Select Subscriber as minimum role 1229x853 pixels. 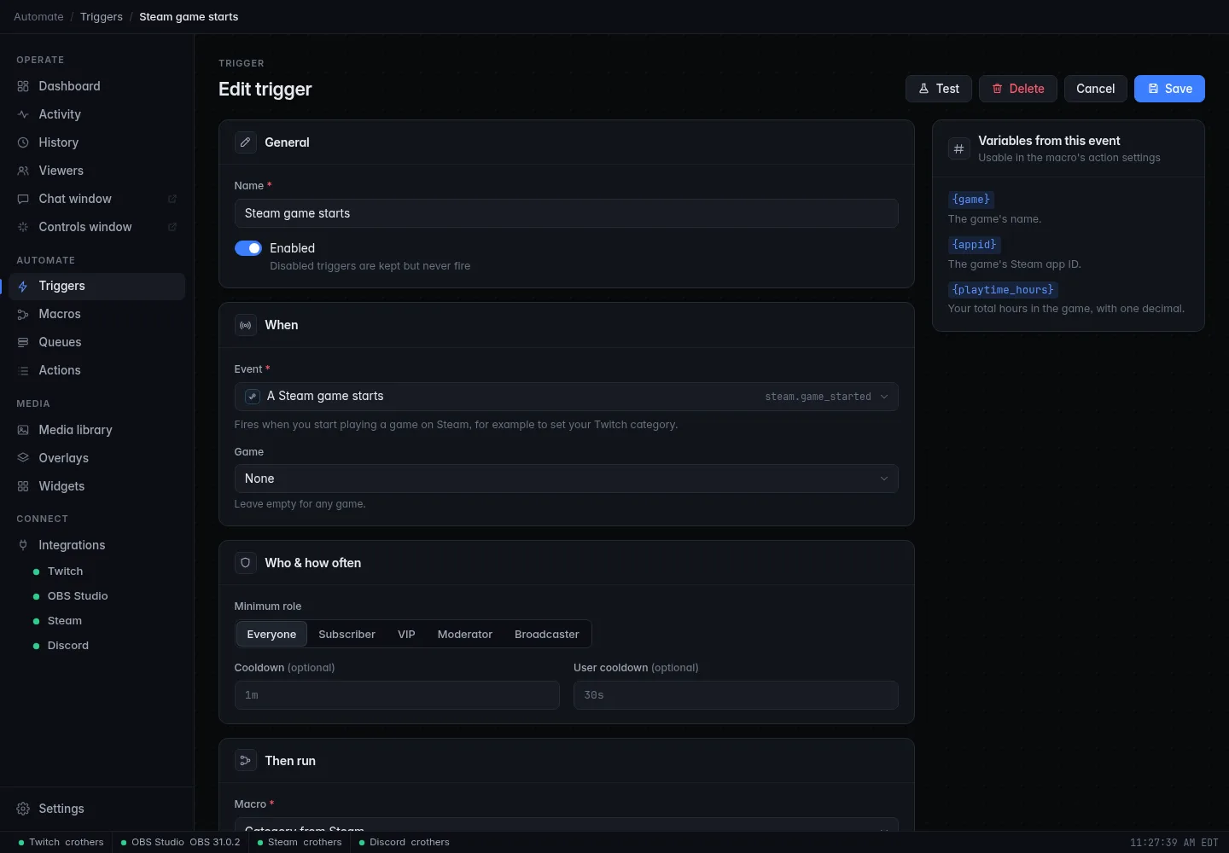[347, 634]
